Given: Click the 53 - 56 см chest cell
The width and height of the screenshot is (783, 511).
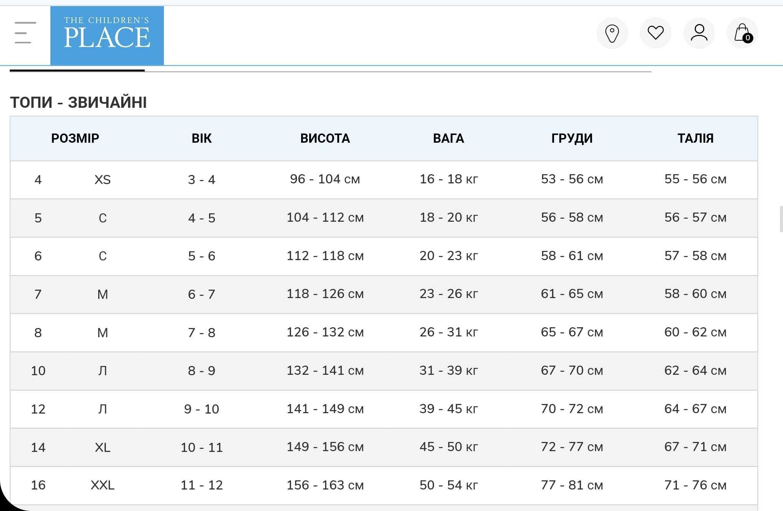Looking at the screenshot, I should pos(572,179).
